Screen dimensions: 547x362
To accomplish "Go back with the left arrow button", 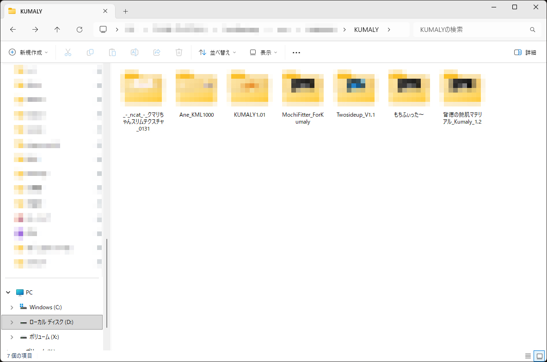I will [x=13, y=30].
